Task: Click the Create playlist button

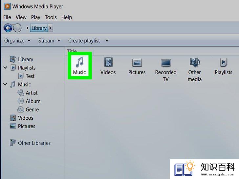Action: click(x=84, y=41)
